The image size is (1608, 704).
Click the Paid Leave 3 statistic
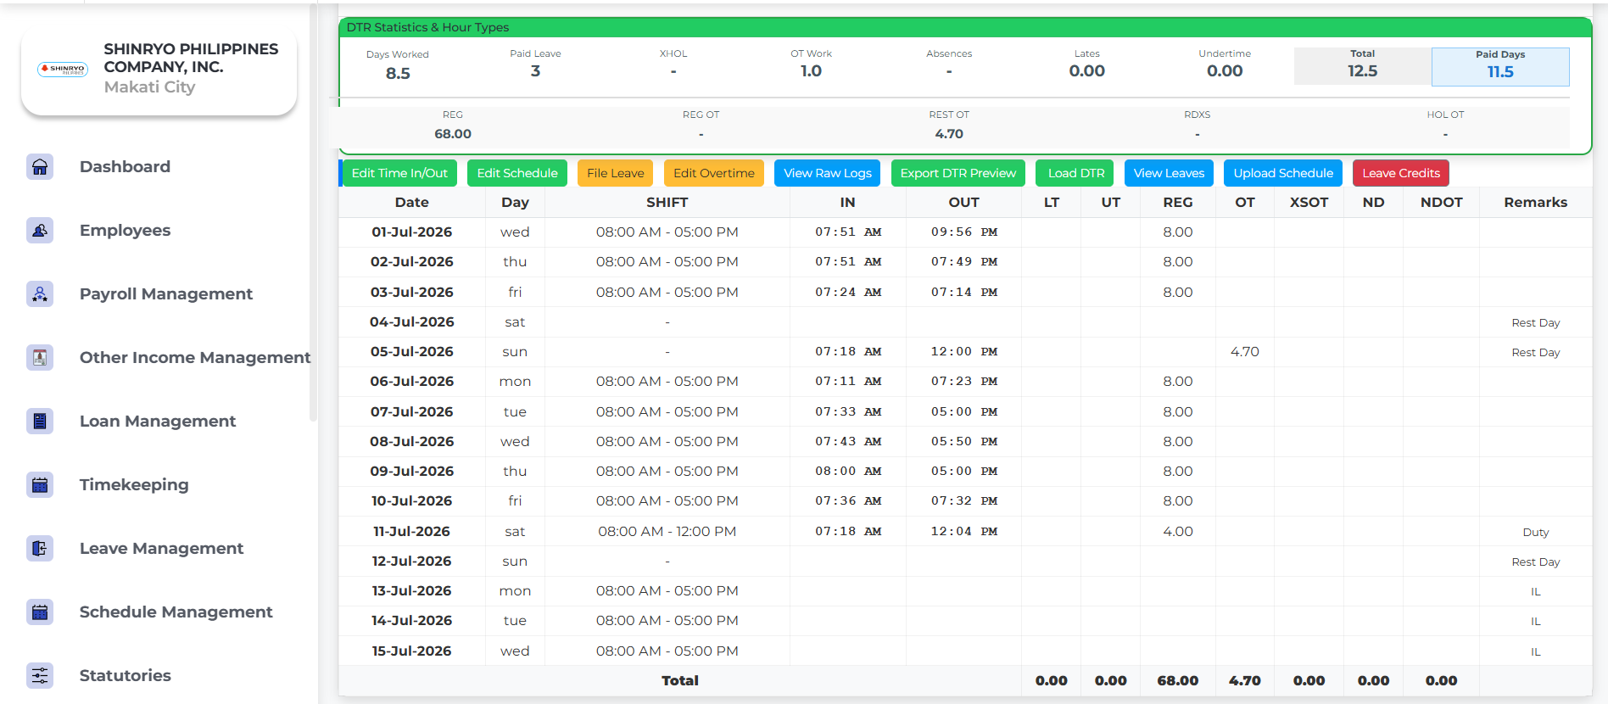(535, 64)
